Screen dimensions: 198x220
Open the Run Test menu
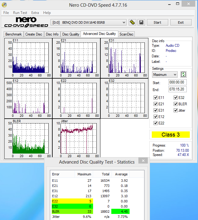coord(20,13)
